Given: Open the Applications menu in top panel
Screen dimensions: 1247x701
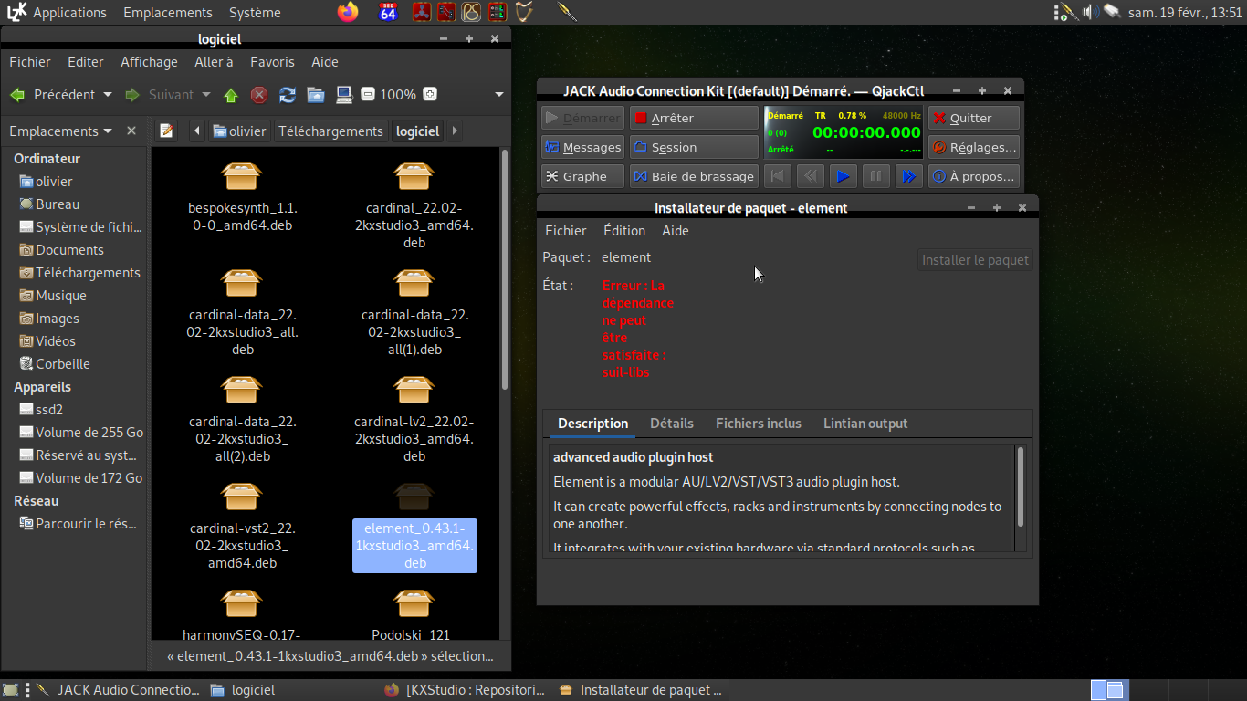Looking at the screenshot, I should (69, 13).
